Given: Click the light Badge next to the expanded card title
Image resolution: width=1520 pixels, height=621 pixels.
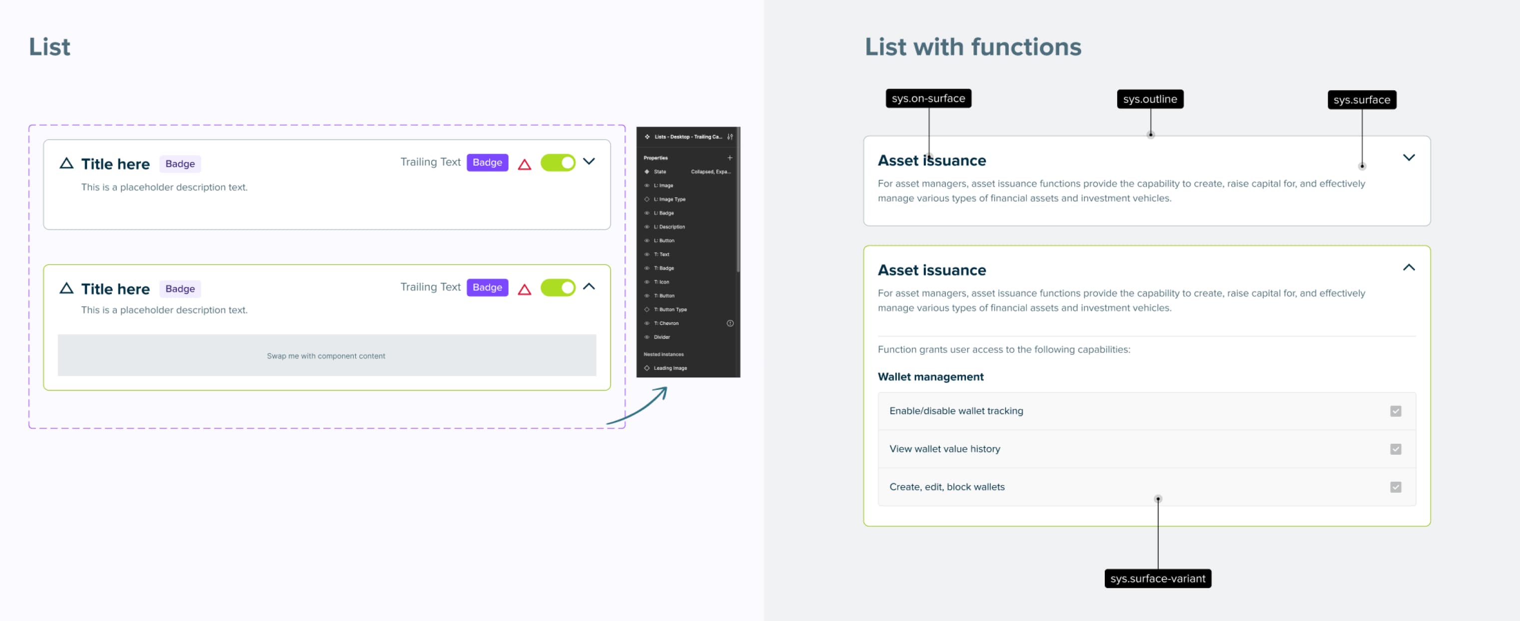Looking at the screenshot, I should [180, 289].
